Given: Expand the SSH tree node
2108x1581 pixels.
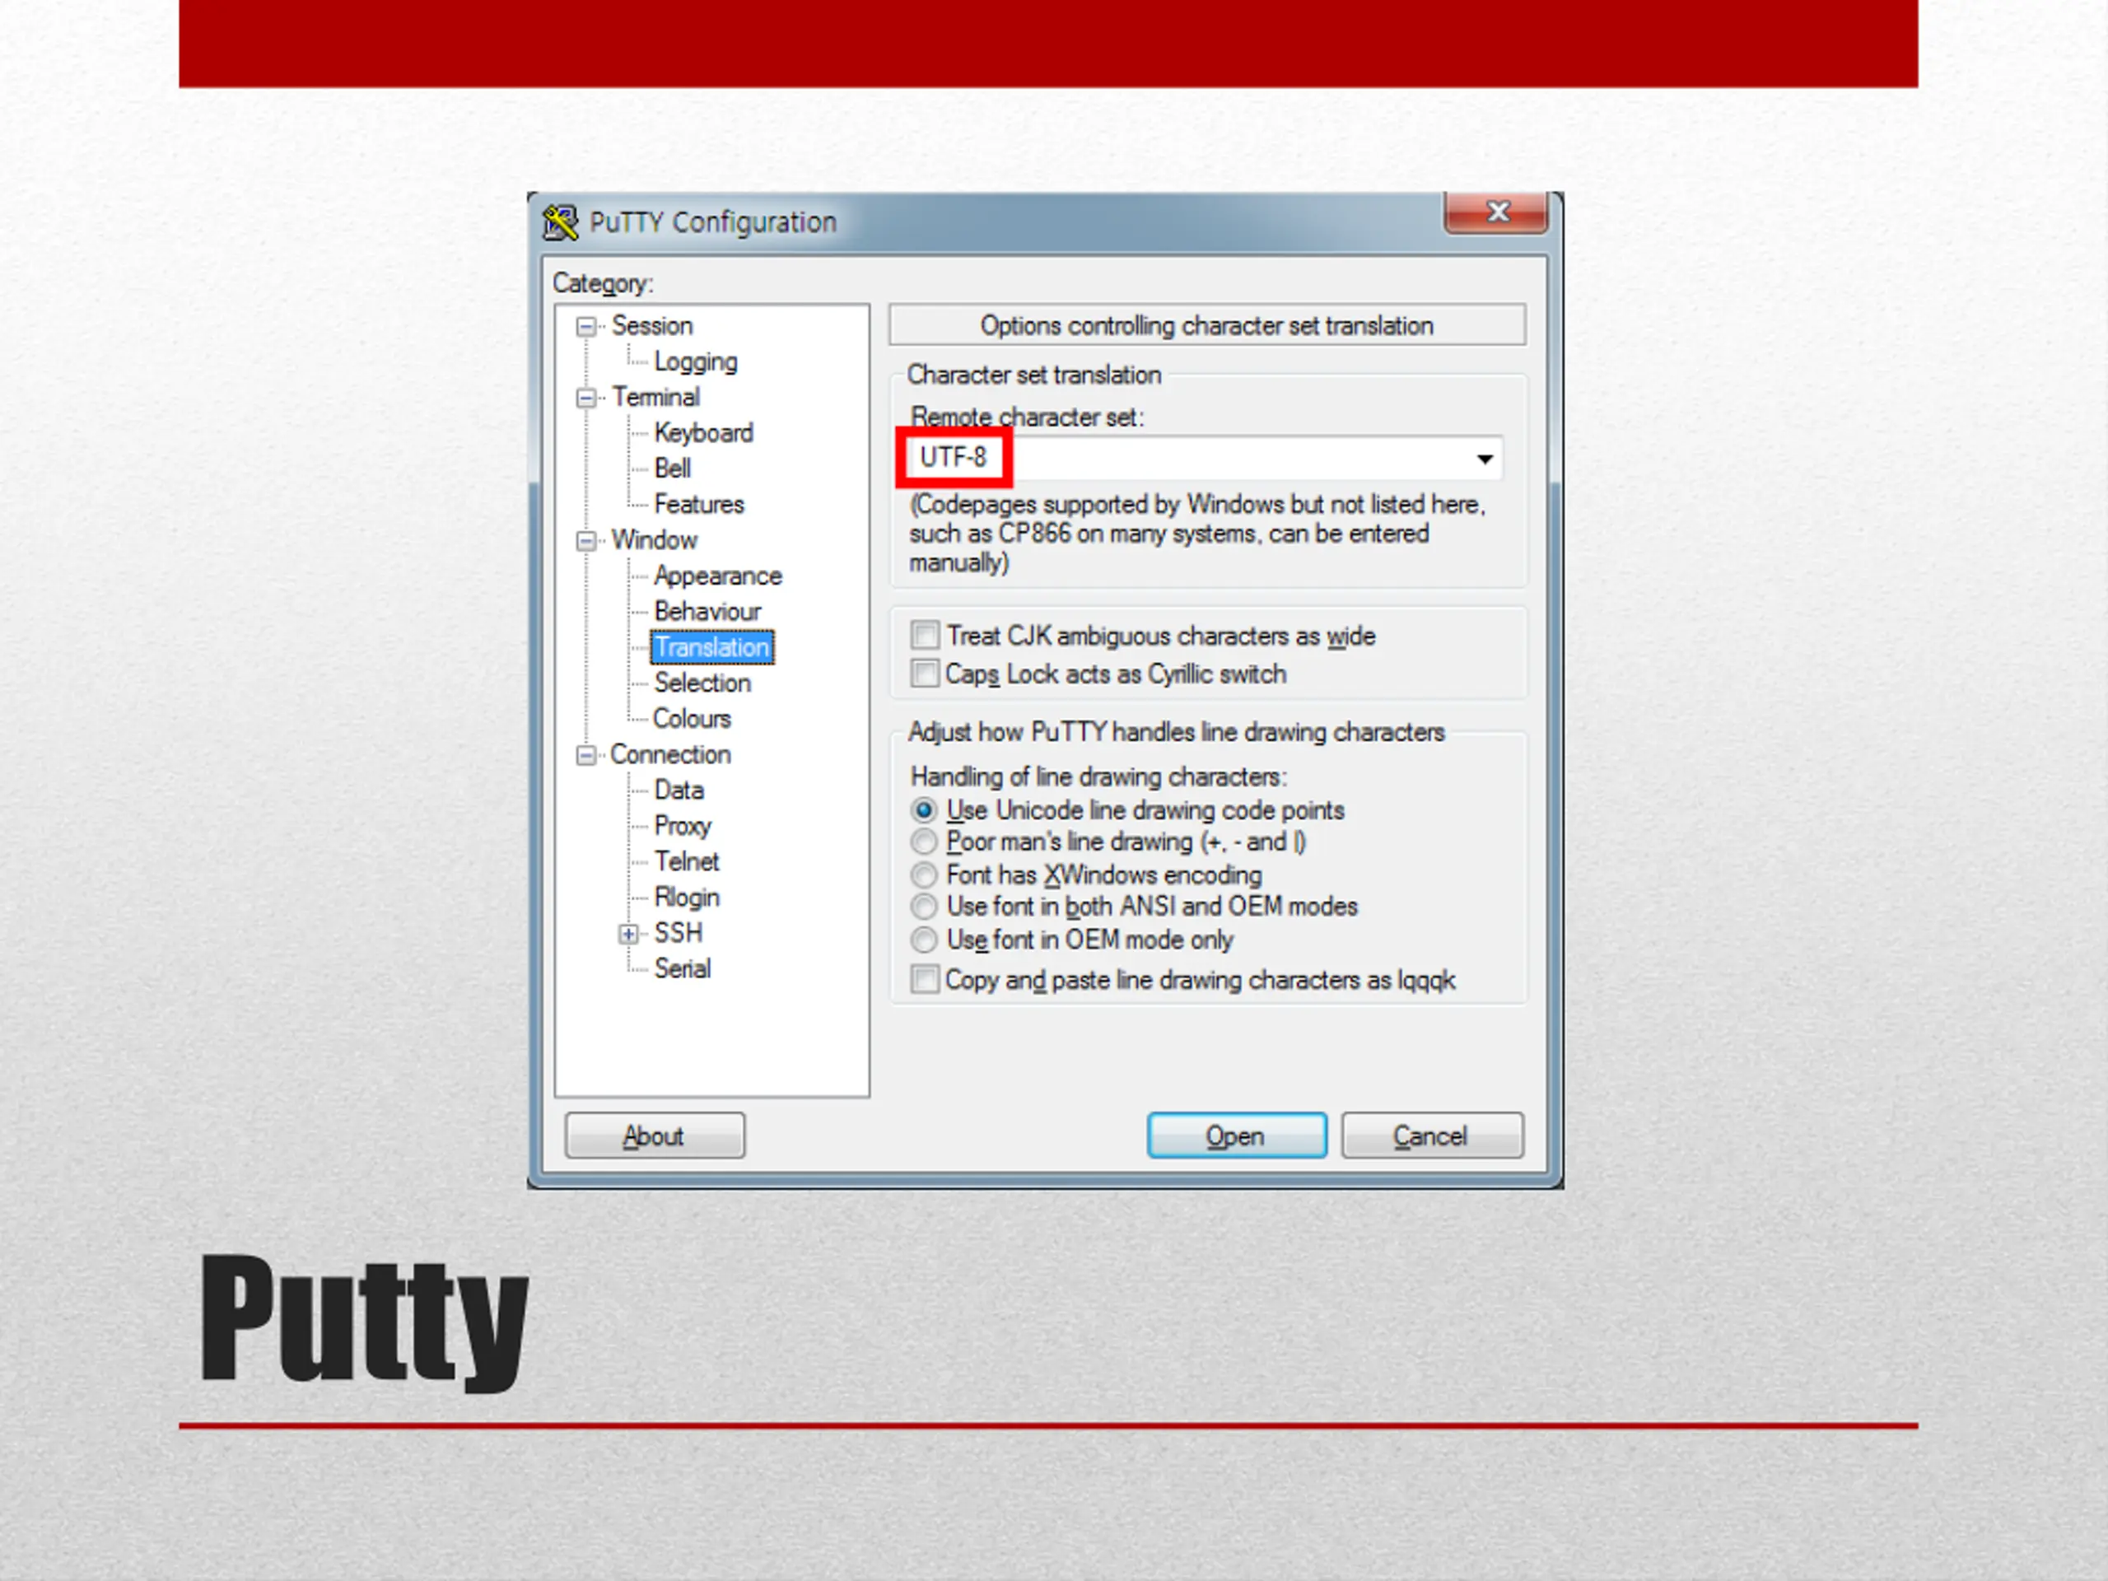Looking at the screenshot, I should tap(628, 934).
